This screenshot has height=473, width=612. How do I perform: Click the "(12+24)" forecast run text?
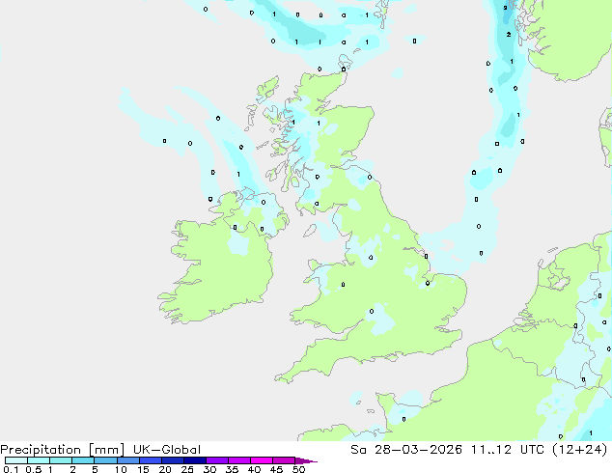tap(580, 450)
